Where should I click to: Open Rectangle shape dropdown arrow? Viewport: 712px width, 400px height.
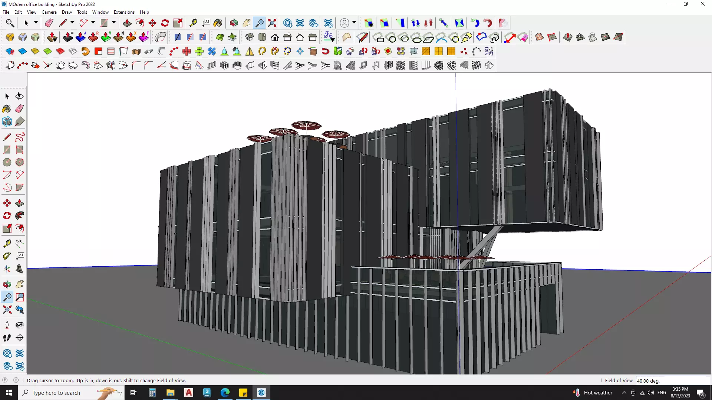(113, 23)
